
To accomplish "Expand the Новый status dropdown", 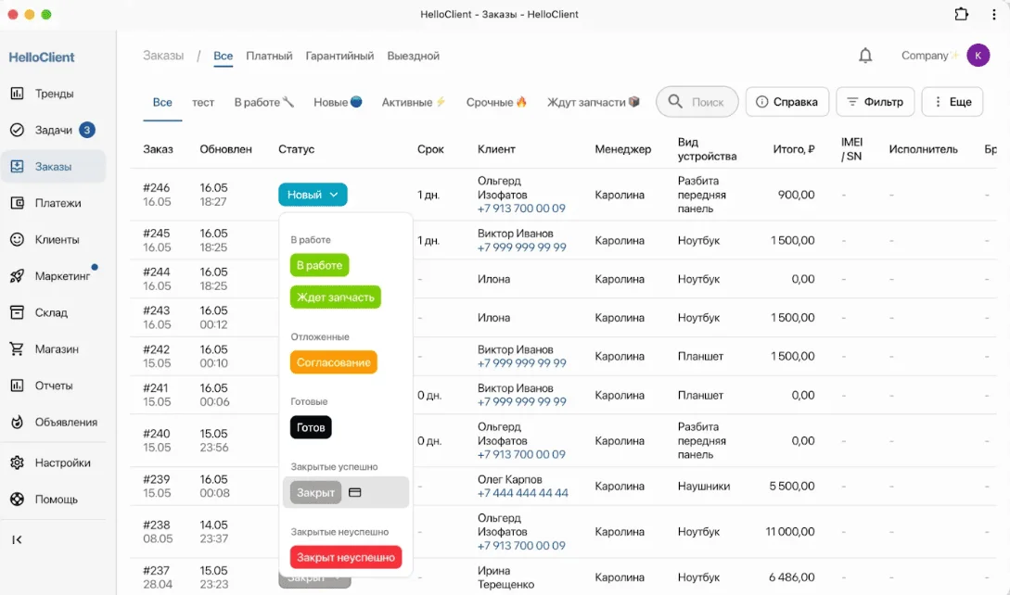I will (313, 195).
